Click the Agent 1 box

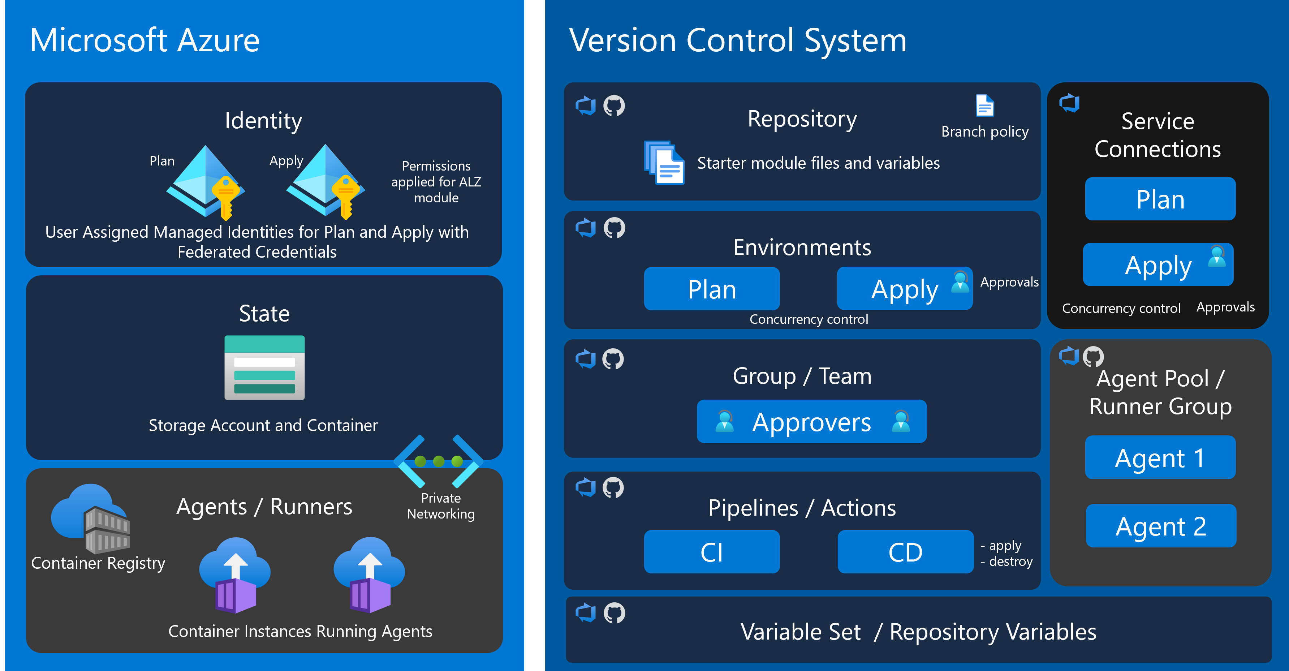click(x=1160, y=458)
